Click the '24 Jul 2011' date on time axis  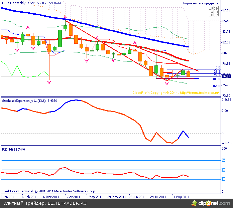pyautogui.click(x=158, y=197)
